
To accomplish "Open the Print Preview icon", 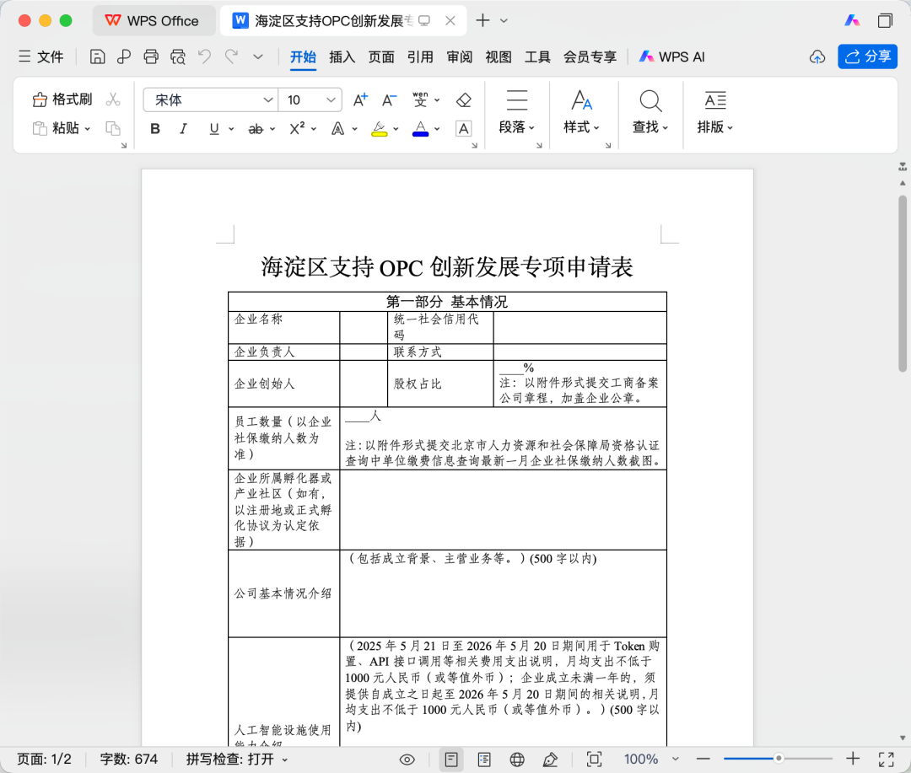I will point(178,56).
